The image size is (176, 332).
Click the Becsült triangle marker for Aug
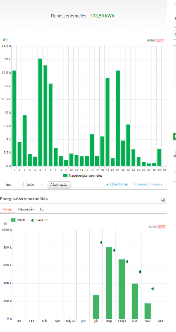click(x=114, y=250)
